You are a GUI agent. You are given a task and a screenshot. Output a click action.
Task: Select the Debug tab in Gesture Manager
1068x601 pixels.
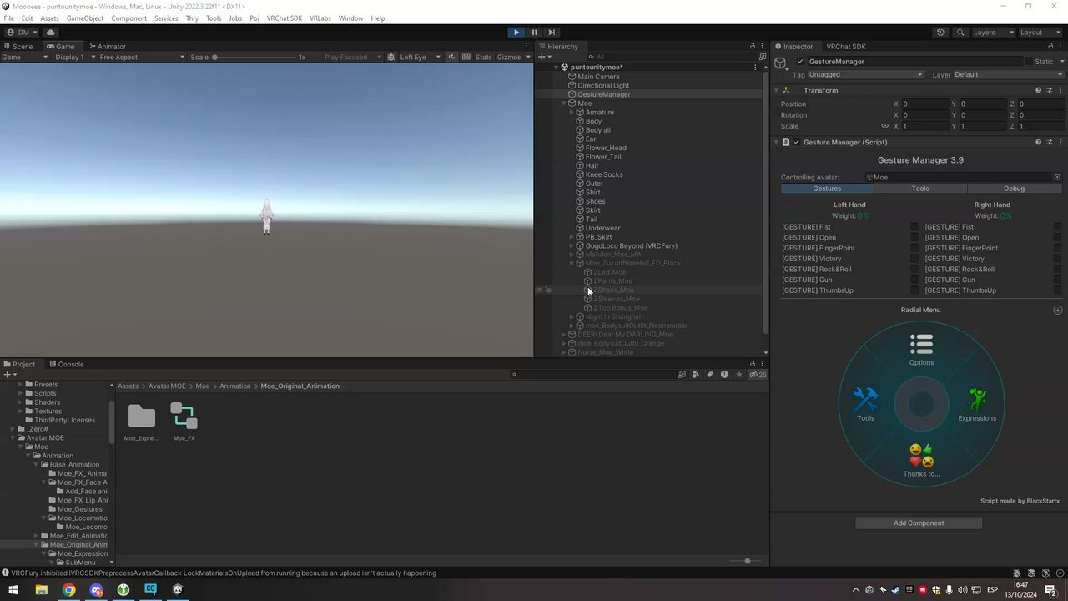[x=1014, y=188]
